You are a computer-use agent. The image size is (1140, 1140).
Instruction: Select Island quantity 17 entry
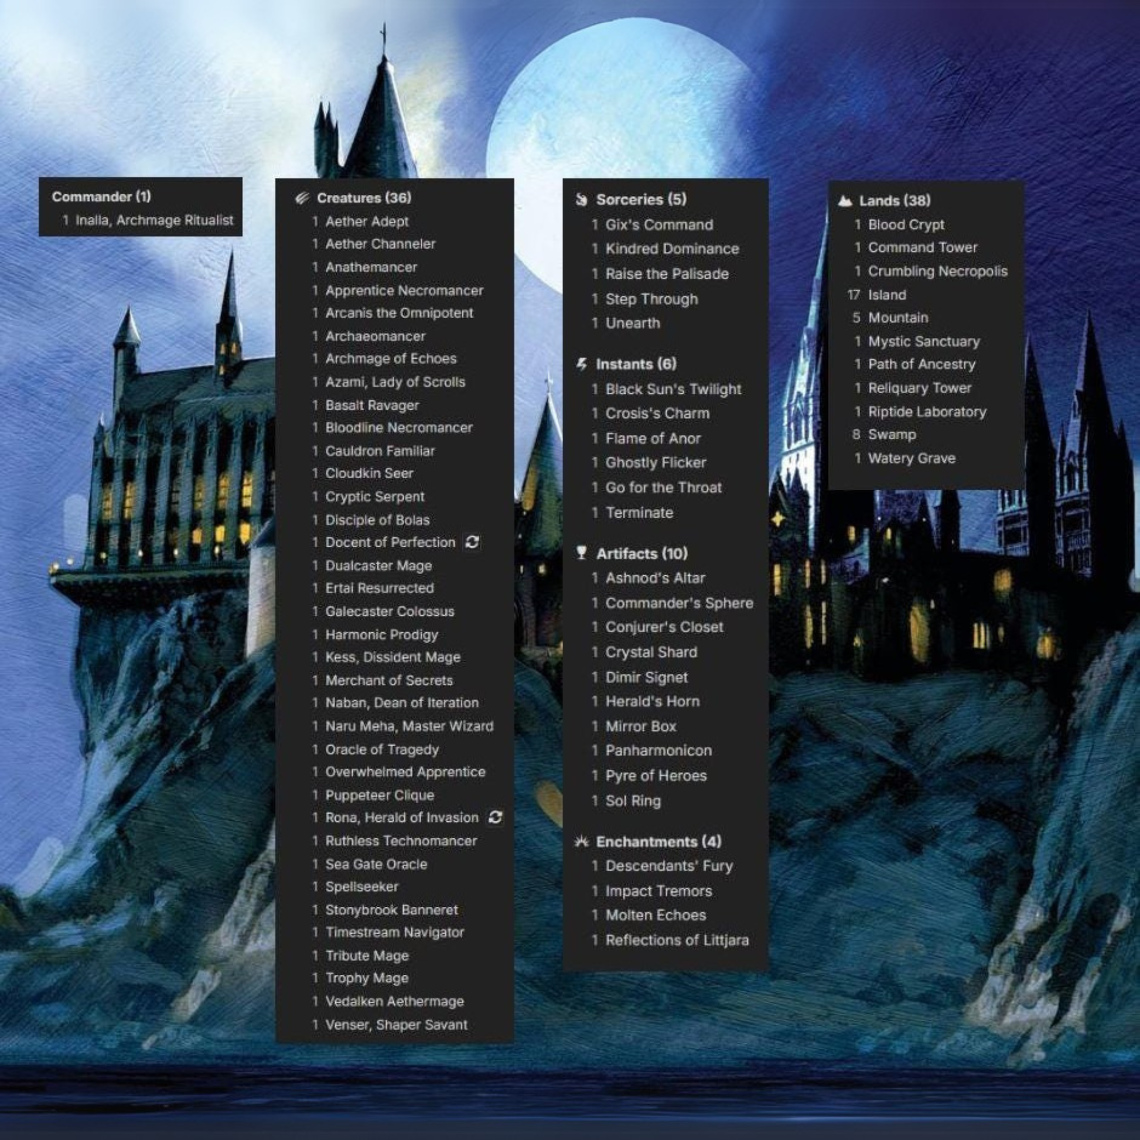(886, 295)
